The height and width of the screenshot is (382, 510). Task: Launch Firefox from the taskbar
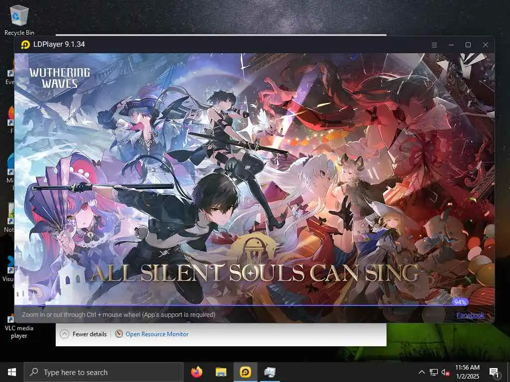196,372
